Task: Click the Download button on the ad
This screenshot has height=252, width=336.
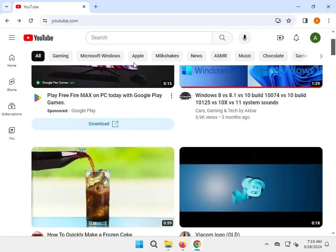Action: coord(103,124)
